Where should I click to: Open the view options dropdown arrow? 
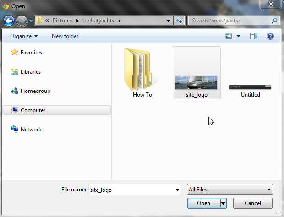[x=238, y=36]
